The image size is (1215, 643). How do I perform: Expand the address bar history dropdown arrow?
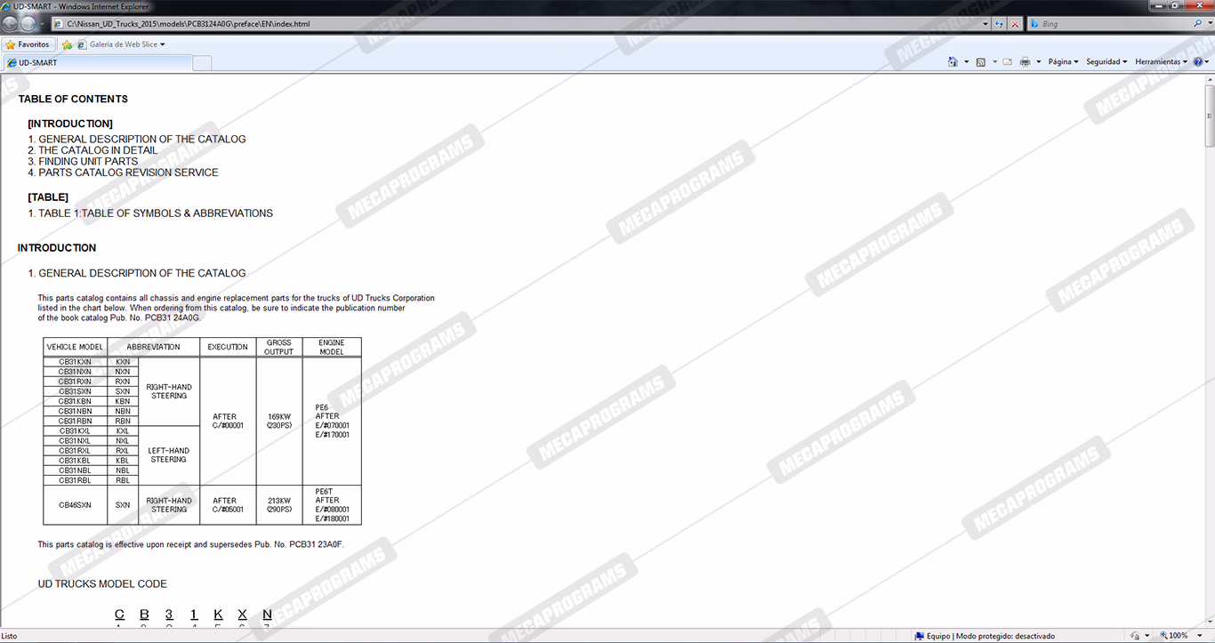click(x=986, y=24)
